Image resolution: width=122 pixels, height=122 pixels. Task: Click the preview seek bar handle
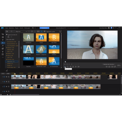tap(65, 62)
